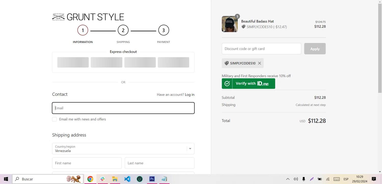Click the Beautiful Badass Hat product name

click(x=257, y=21)
